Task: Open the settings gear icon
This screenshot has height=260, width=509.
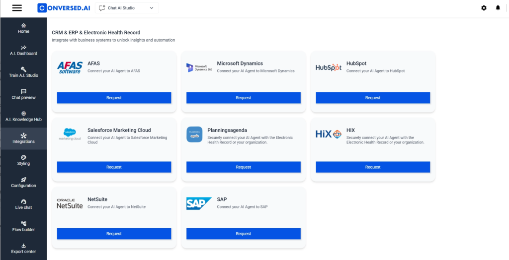Action: click(484, 8)
